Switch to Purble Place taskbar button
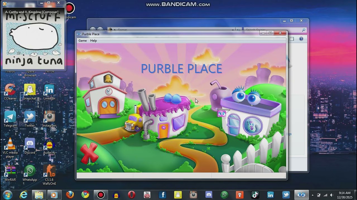357x200 pixels. 301,195
